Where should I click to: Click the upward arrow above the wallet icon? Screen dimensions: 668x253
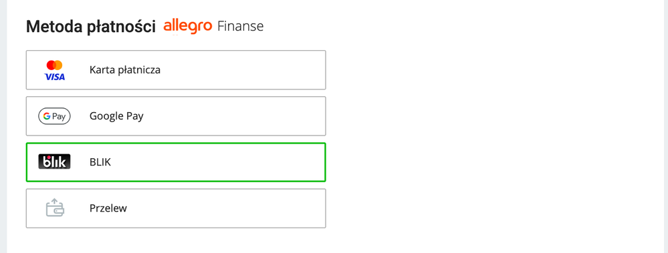[54, 201]
